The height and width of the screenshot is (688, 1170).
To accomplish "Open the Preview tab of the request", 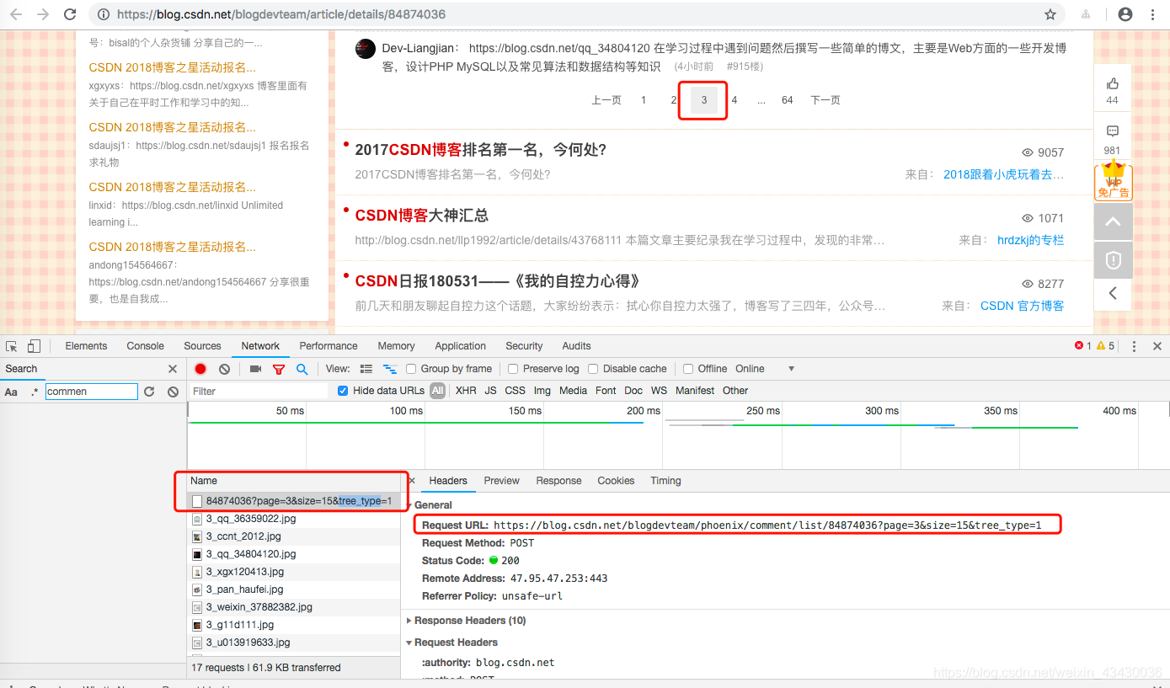I will pos(501,481).
